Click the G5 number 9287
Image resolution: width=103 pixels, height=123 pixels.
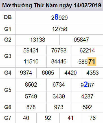coord(87,85)
